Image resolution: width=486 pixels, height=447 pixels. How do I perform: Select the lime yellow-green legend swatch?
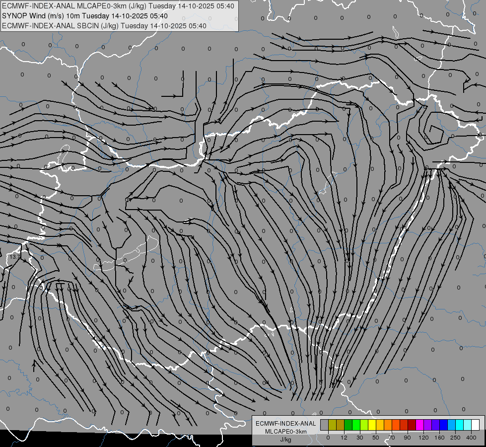[364, 425]
